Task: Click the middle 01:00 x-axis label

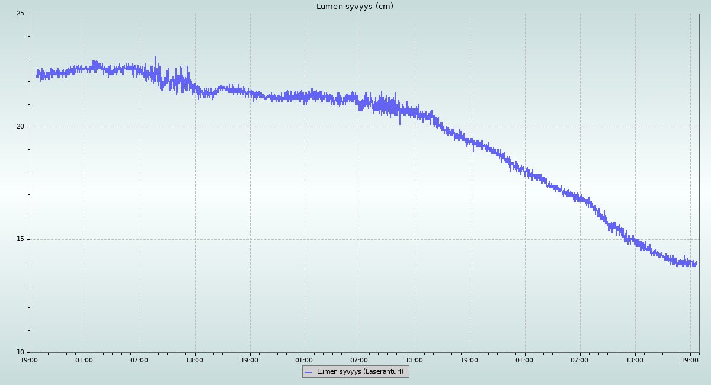Action: pos(305,360)
